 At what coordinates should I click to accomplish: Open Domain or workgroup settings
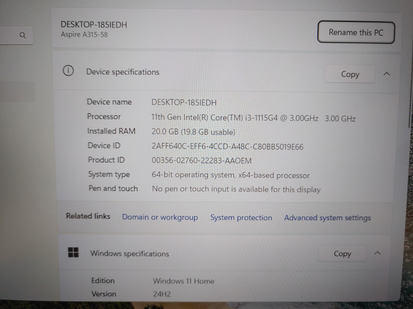pyautogui.click(x=160, y=217)
